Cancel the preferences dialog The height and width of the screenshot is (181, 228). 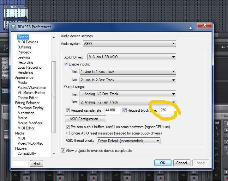tap(182, 163)
